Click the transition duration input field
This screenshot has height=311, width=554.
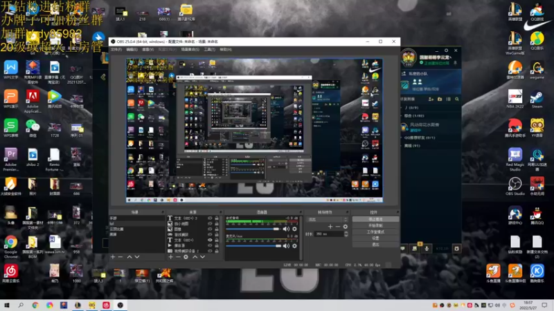tap(328, 234)
